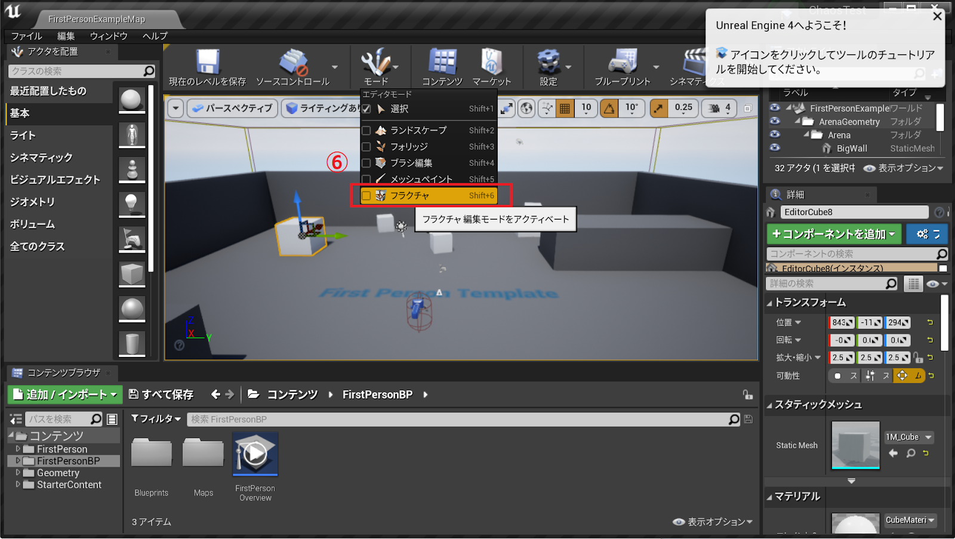Open the Content toolbar icon

[442, 62]
